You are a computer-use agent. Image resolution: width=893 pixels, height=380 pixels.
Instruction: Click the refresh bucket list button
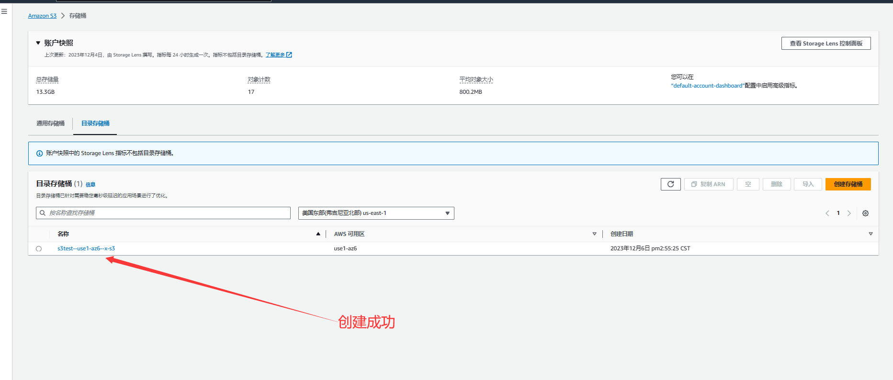670,184
